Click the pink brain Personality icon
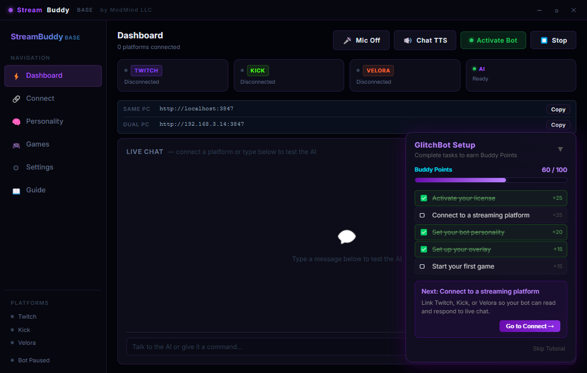587x373 pixels. coord(16,122)
